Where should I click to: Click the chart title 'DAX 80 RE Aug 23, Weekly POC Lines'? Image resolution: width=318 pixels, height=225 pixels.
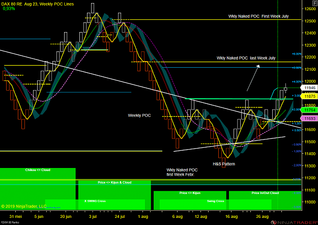pyautogui.click(x=38, y=4)
